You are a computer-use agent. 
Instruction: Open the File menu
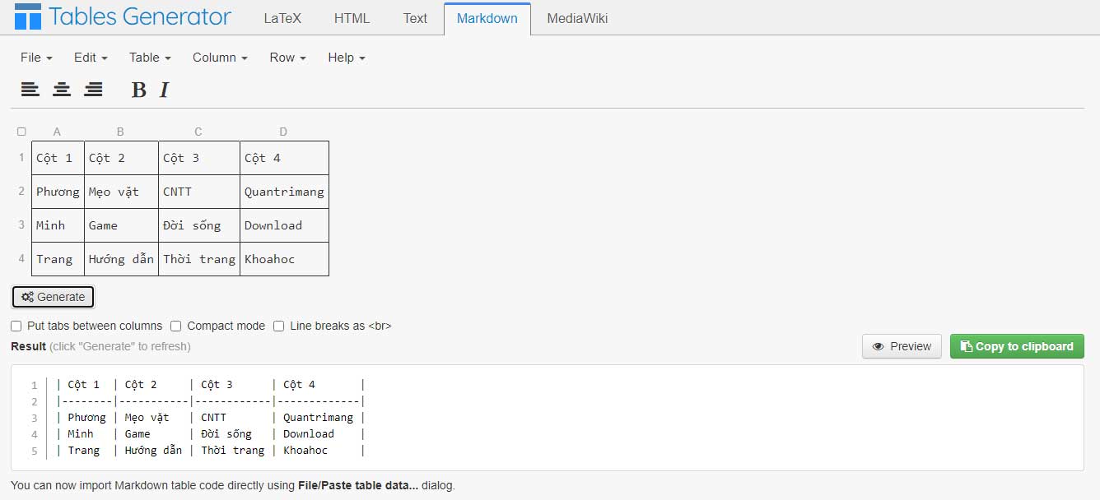tap(35, 58)
